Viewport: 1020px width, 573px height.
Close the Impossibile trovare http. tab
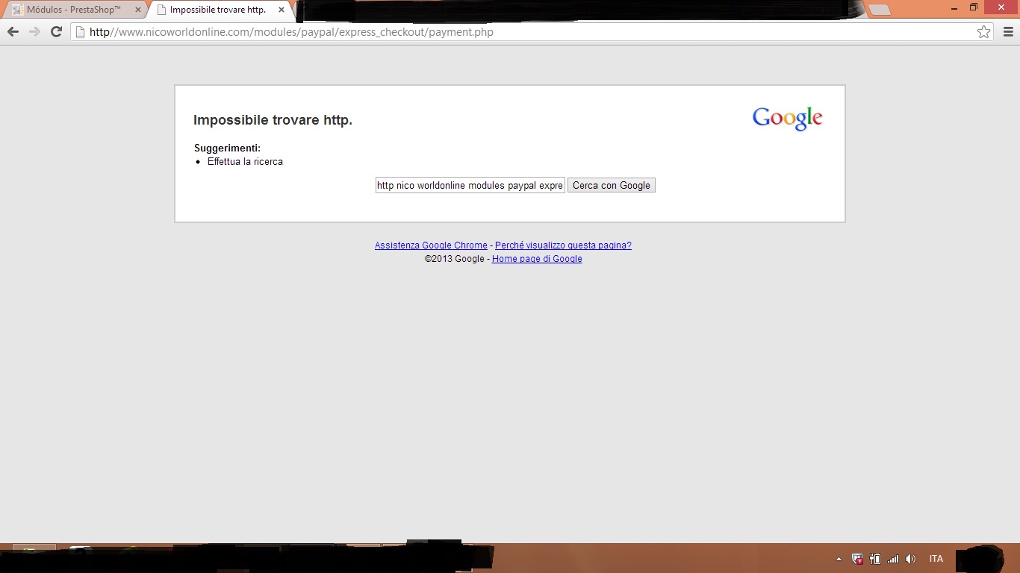tap(282, 10)
